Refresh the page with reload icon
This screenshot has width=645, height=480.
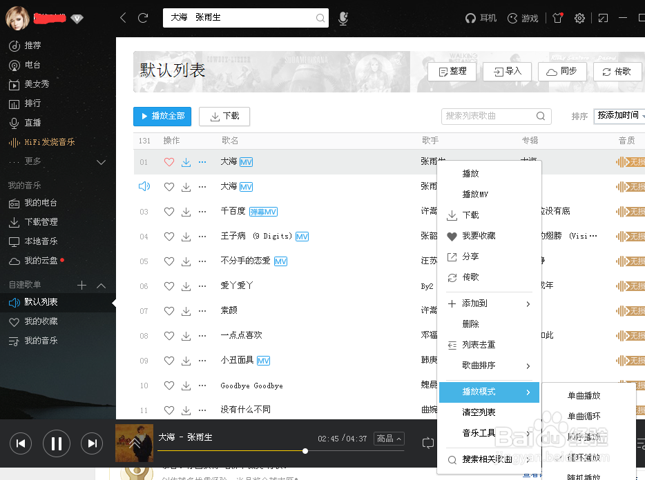point(143,18)
